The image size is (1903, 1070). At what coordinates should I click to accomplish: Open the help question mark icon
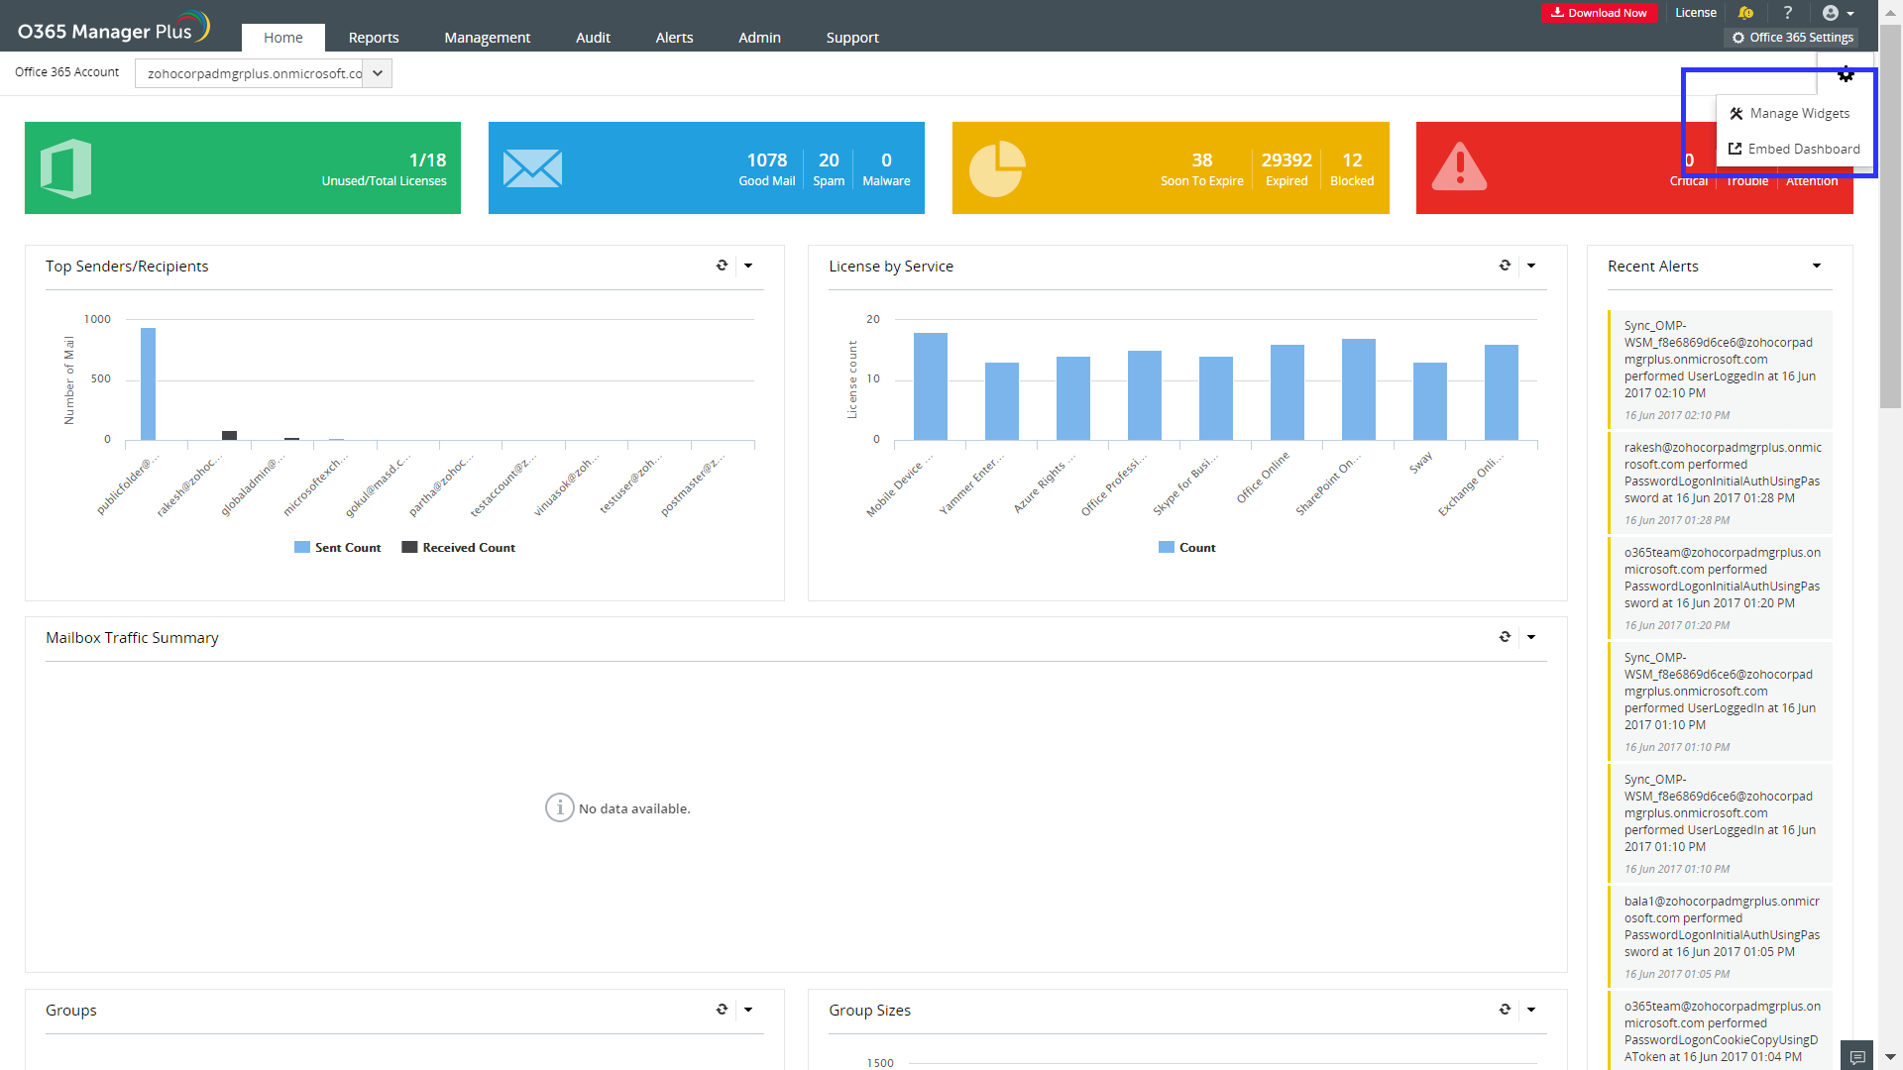point(1787,13)
